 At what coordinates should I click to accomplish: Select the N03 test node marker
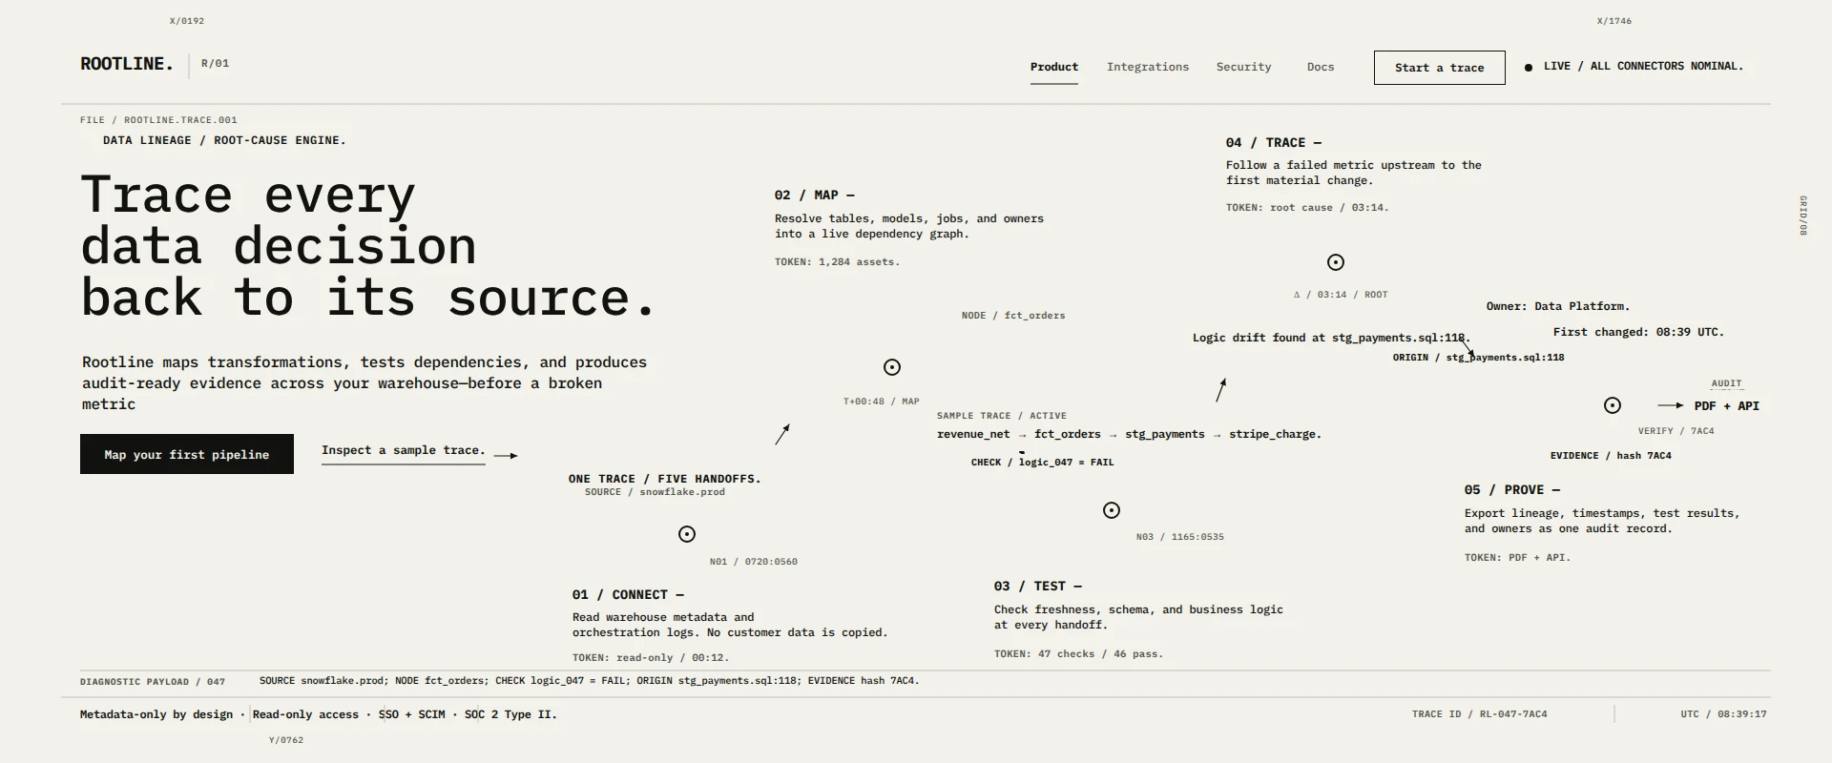click(1112, 510)
